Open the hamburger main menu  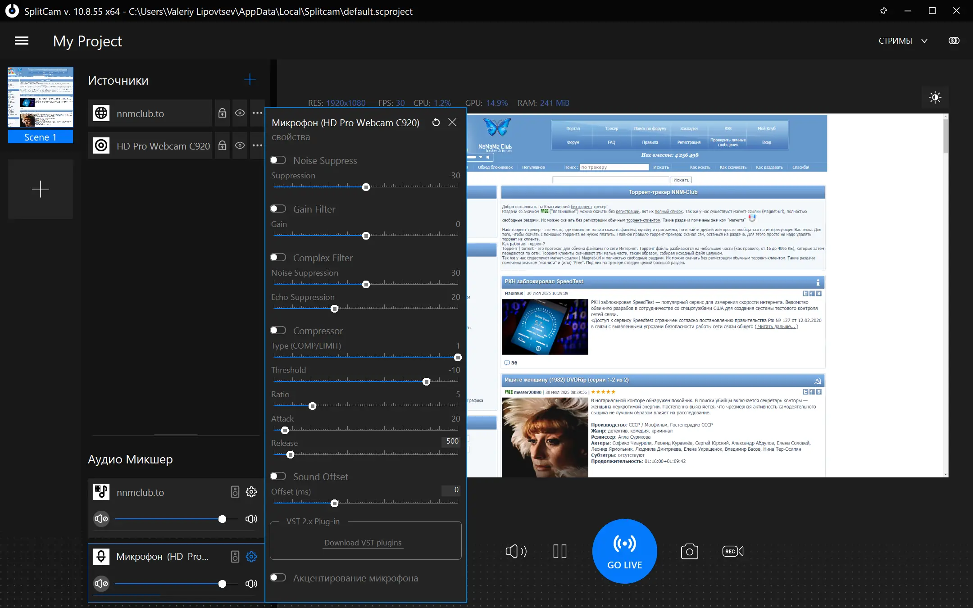click(x=22, y=41)
